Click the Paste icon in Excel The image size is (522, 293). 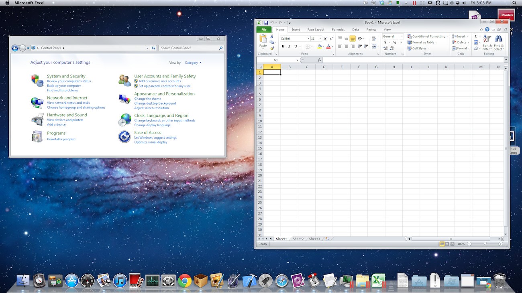click(x=263, y=38)
